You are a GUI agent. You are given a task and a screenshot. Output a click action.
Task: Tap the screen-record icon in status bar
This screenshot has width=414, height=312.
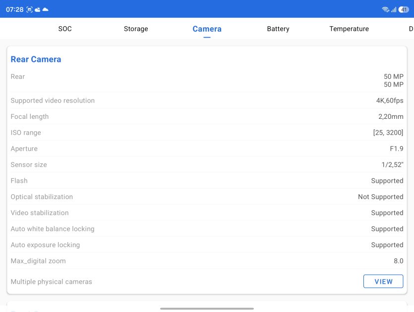(29, 10)
